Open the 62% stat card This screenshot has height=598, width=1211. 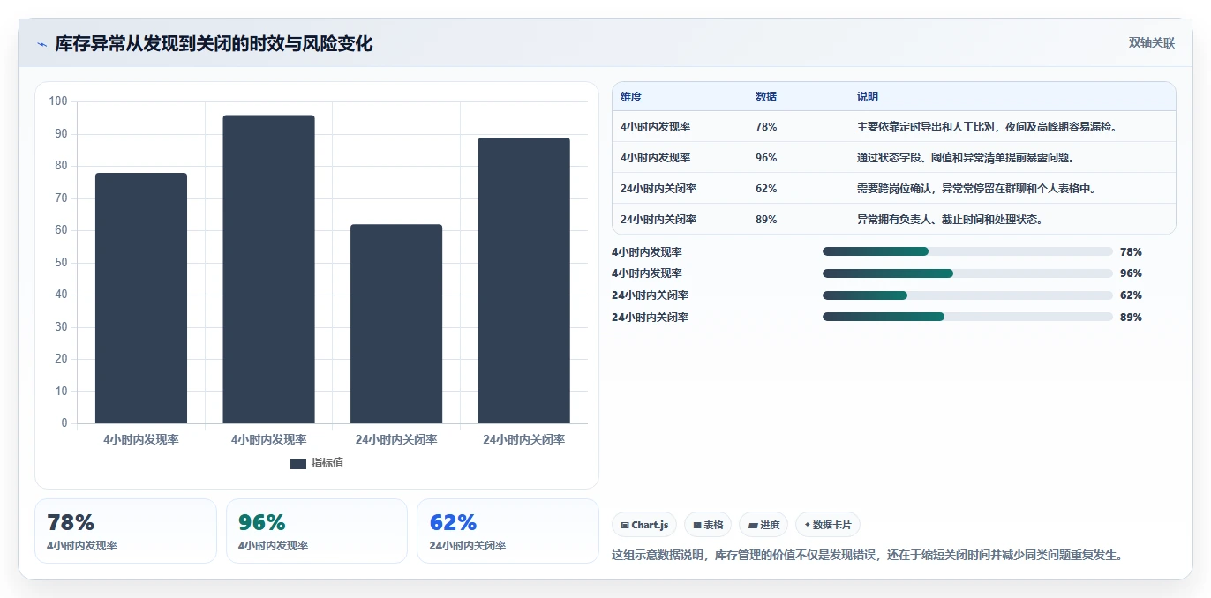coord(508,531)
